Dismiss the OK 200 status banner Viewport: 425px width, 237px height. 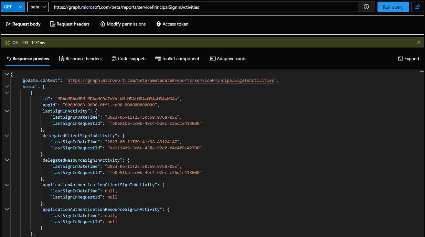419,42
